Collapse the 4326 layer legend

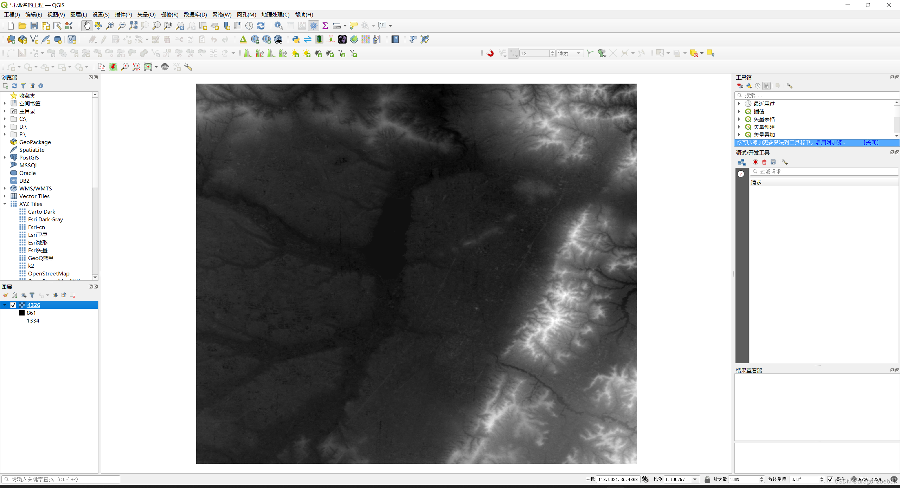pyautogui.click(x=5, y=305)
